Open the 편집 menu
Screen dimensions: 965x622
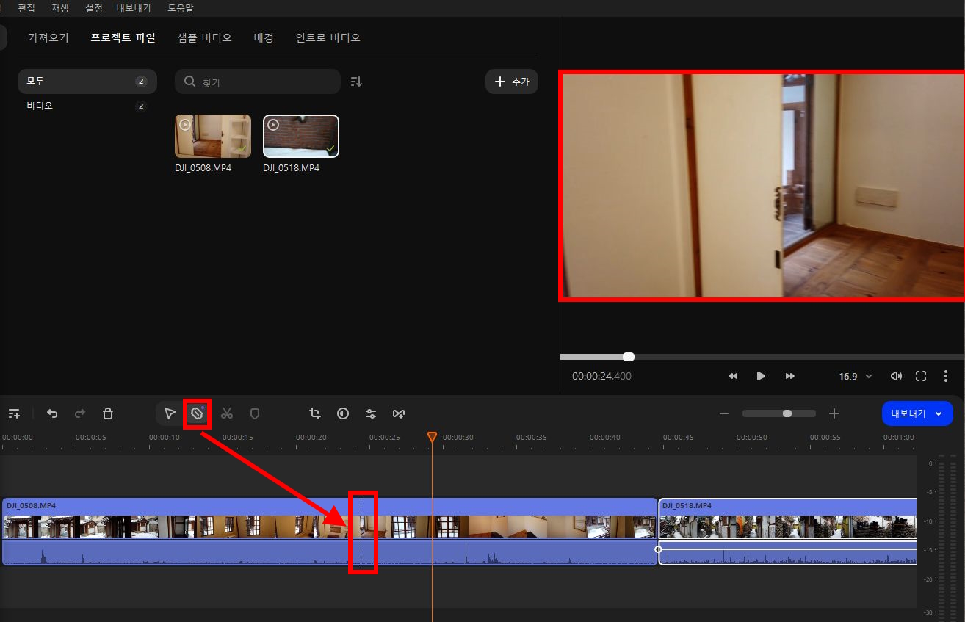26,8
